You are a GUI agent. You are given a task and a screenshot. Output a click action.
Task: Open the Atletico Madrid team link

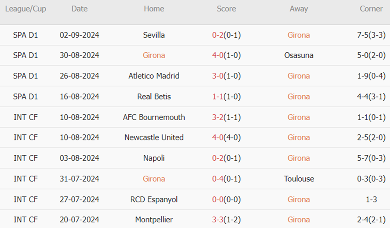[154, 76]
